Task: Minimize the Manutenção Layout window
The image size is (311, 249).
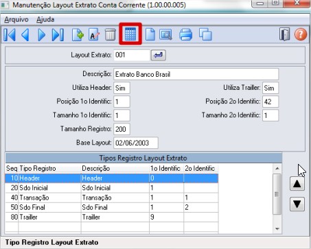Action: click(x=260, y=3)
